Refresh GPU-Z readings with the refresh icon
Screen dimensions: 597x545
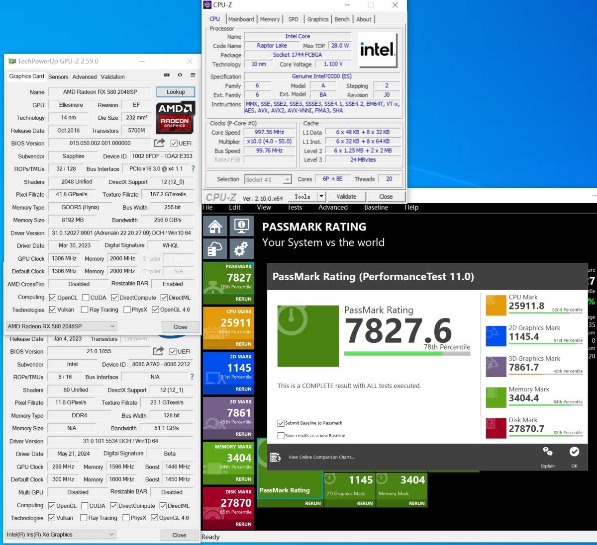pyautogui.click(x=180, y=75)
